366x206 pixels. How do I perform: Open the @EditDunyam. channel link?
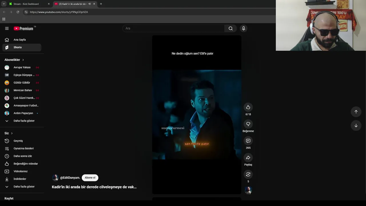[x=70, y=178]
